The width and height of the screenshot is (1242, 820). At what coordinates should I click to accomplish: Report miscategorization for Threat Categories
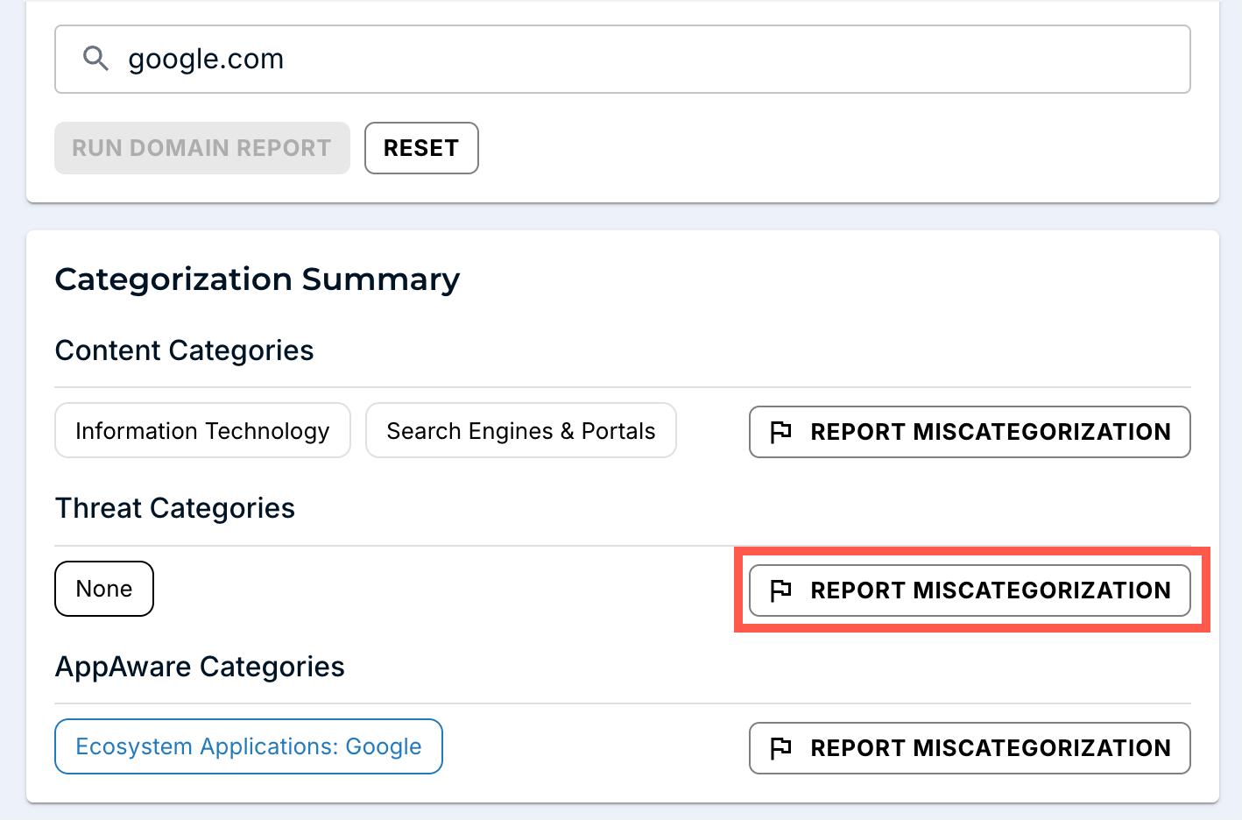[x=970, y=590]
